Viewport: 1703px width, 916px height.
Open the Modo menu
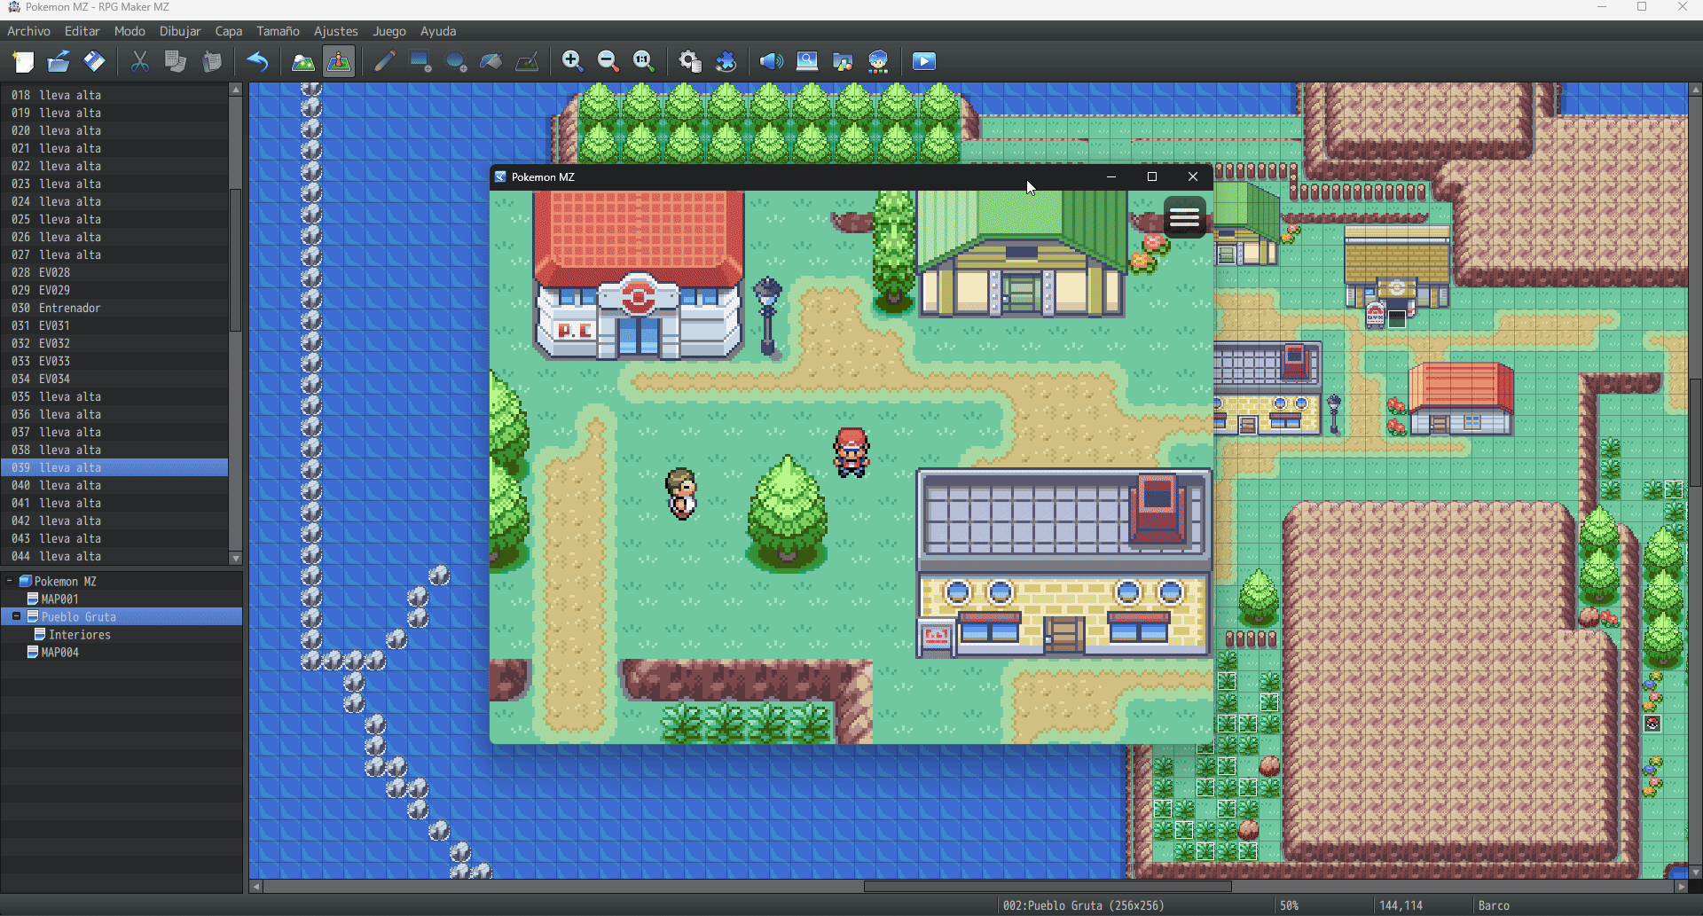point(129,31)
